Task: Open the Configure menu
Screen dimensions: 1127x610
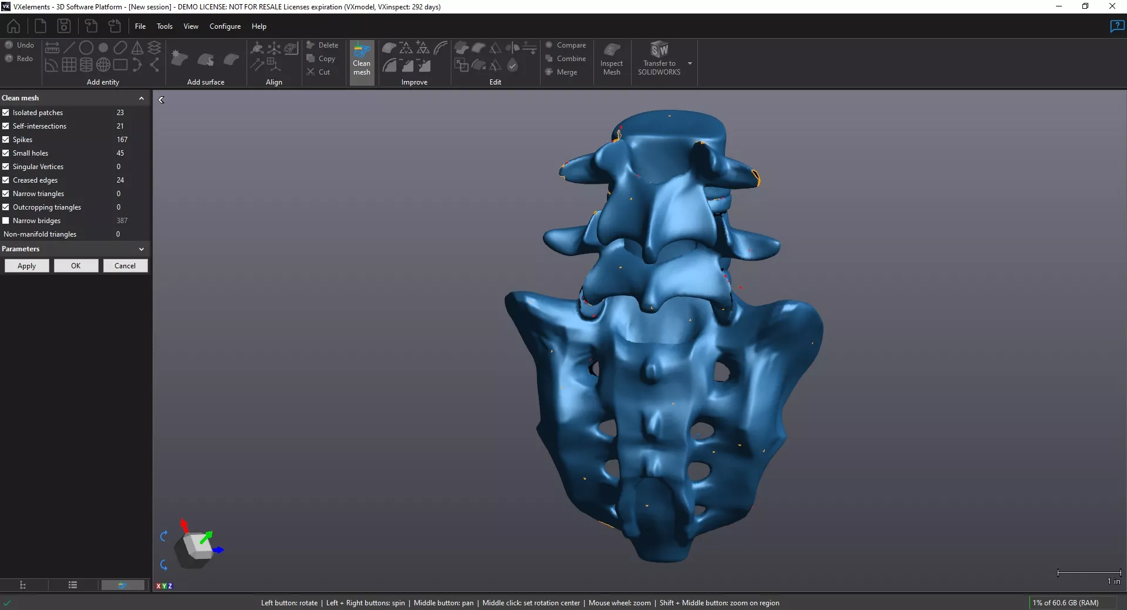Action: [x=225, y=26]
